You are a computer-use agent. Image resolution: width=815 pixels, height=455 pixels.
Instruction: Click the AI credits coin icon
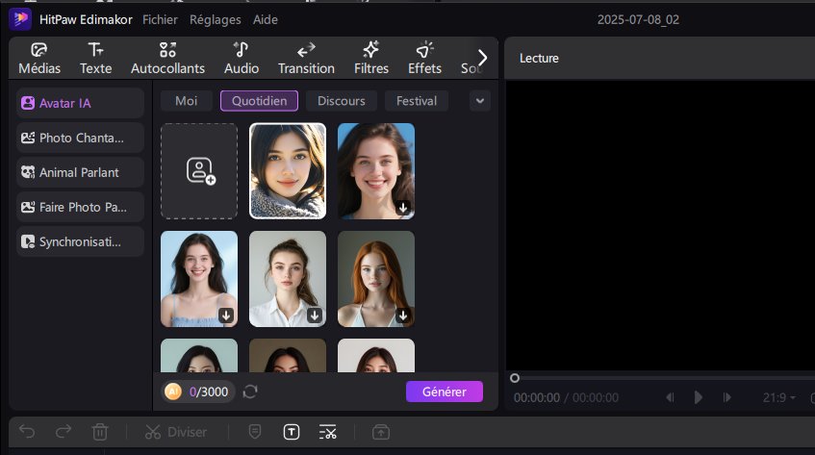pos(173,392)
